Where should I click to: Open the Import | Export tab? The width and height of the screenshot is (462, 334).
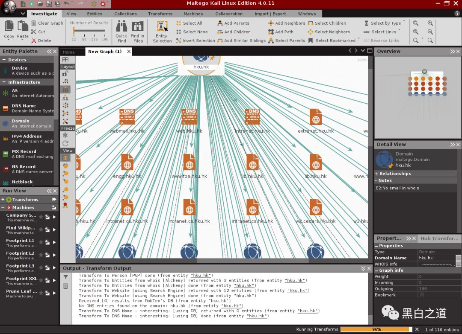(x=270, y=14)
